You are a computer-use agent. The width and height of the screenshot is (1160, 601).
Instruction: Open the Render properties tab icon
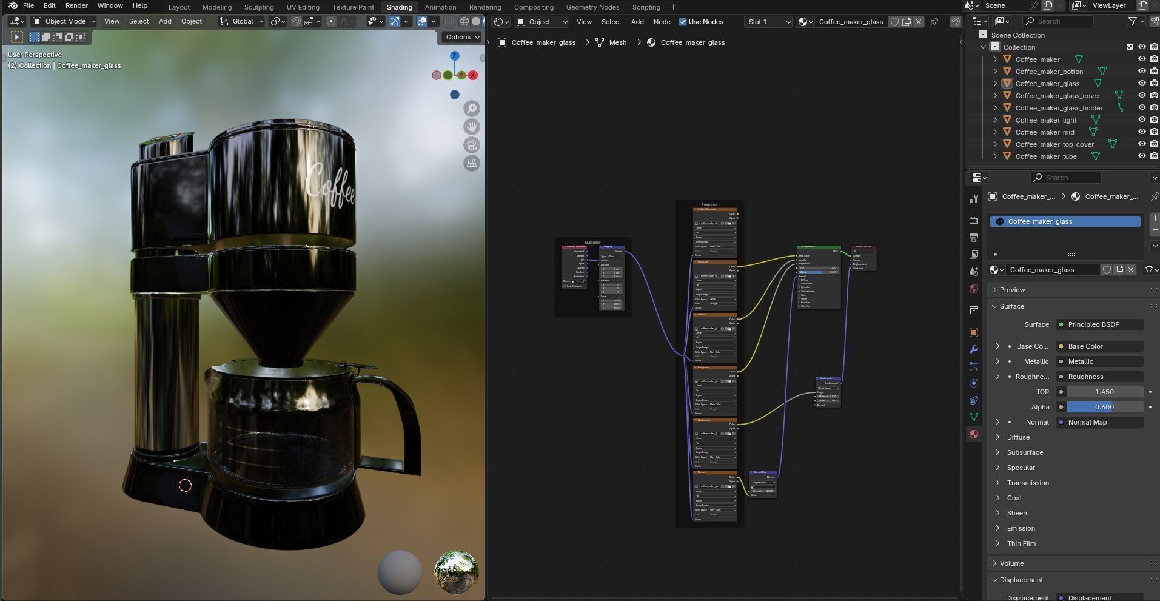974,221
